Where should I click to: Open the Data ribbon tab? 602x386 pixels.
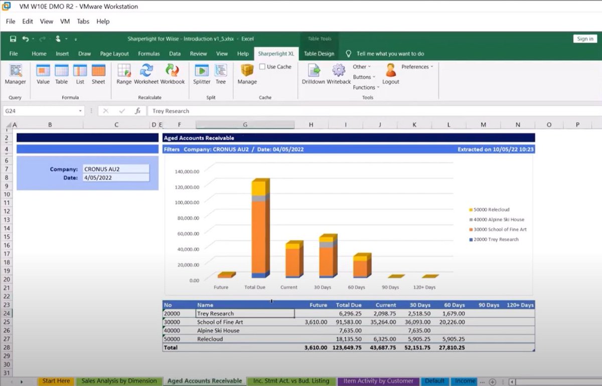175,54
